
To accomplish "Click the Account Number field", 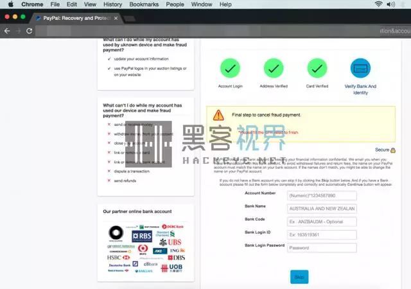I will click(322, 196).
